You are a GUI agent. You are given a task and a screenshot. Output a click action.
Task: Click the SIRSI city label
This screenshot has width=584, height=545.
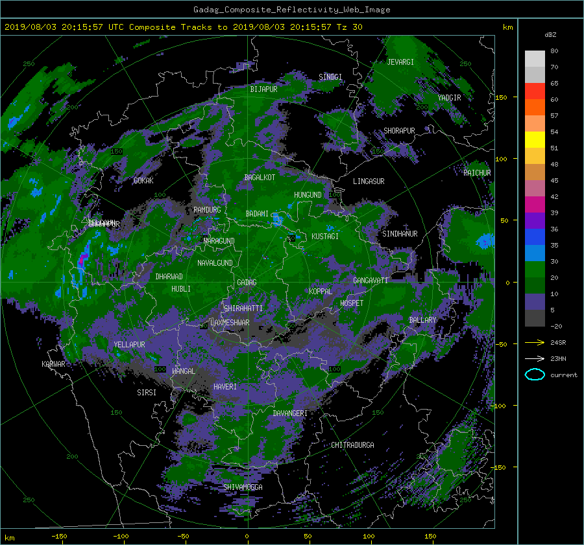[x=147, y=393]
